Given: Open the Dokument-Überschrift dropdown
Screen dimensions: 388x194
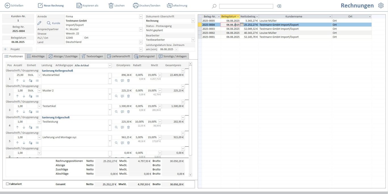Looking at the screenshot, I should pos(193,21).
